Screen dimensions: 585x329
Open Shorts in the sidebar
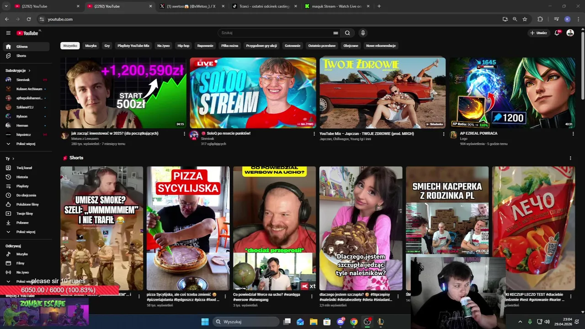point(26,56)
